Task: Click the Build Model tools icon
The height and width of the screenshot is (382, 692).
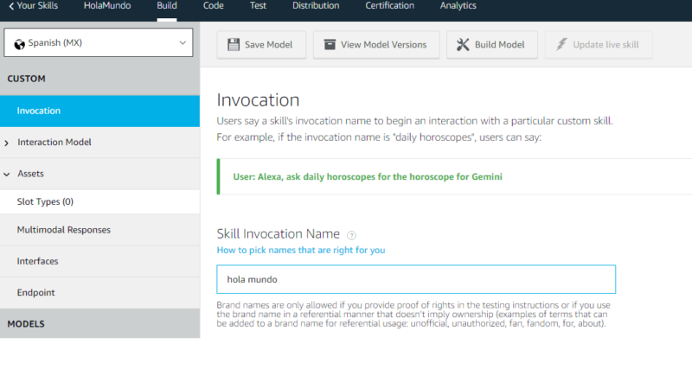Action: point(463,45)
